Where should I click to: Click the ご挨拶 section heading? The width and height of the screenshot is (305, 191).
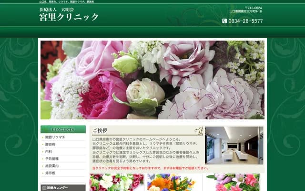pyautogui.click(x=100, y=130)
